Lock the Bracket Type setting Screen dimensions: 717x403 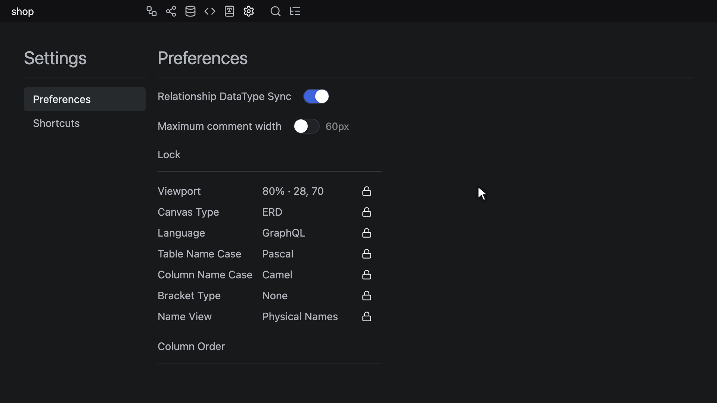[367, 296]
